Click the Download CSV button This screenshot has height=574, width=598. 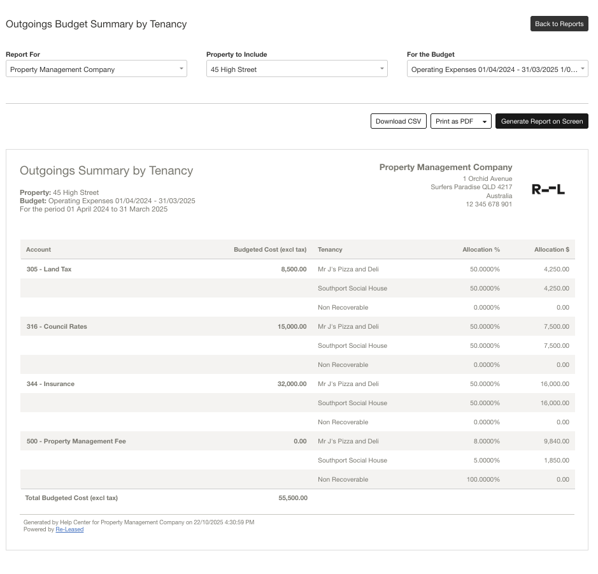[x=398, y=121]
